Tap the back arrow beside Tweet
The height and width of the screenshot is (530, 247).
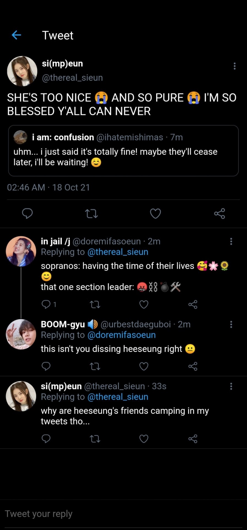pyautogui.click(x=17, y=35)
